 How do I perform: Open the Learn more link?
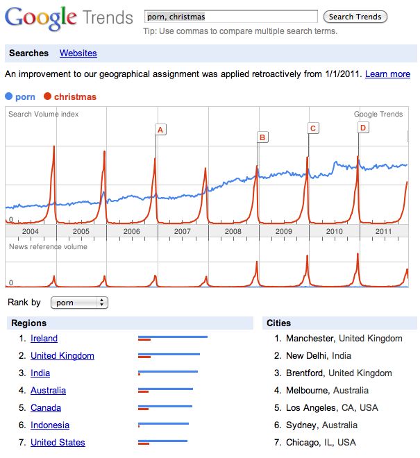[x=387, y=74]
